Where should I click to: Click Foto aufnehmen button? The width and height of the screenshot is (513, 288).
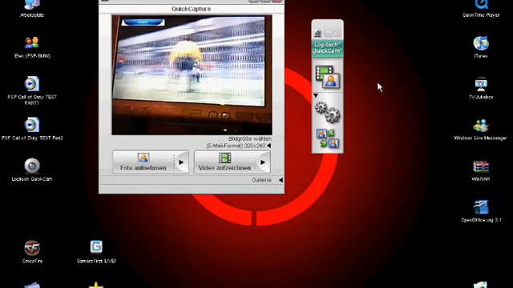[143, 162]
